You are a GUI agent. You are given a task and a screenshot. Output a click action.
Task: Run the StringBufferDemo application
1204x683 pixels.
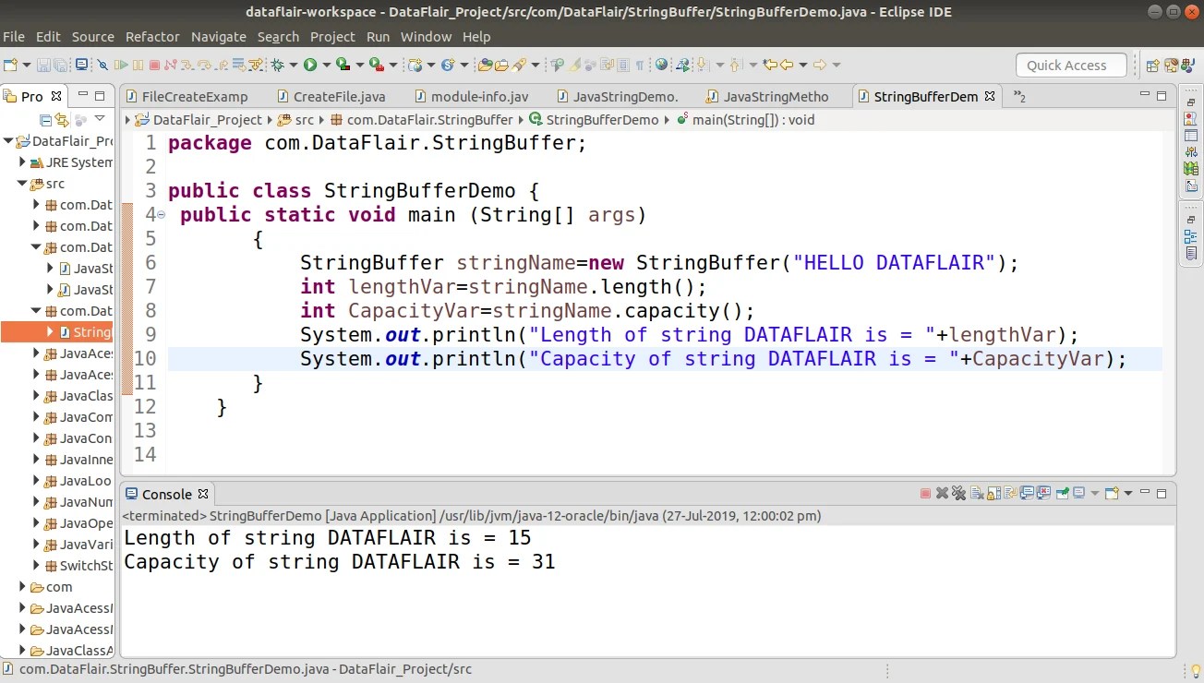309,65
